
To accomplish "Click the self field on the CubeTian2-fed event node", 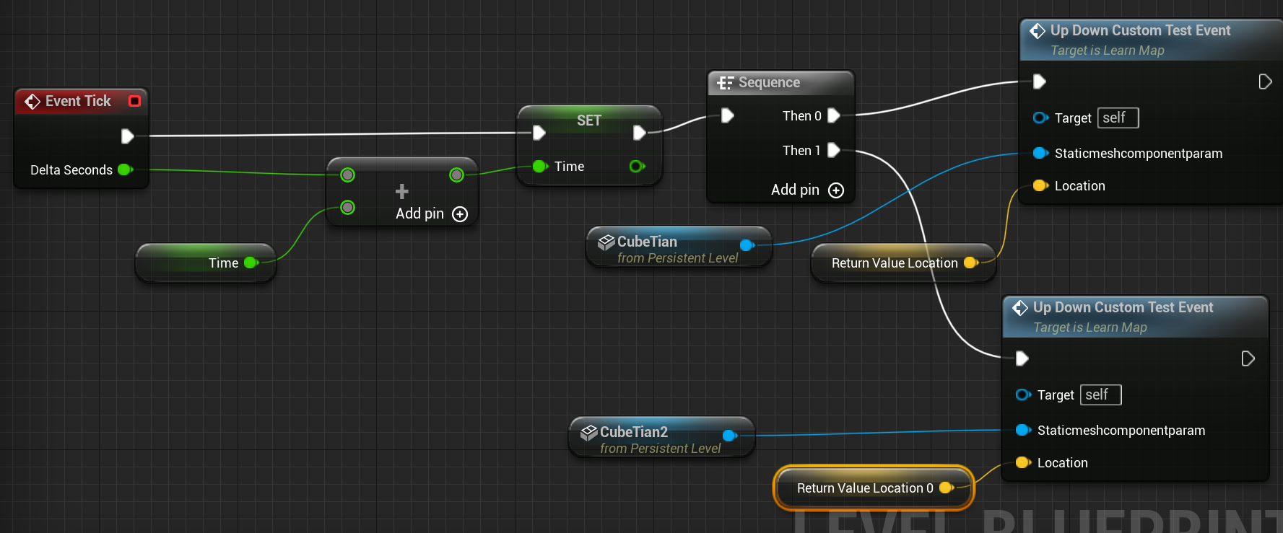I will pos(1101,395).
